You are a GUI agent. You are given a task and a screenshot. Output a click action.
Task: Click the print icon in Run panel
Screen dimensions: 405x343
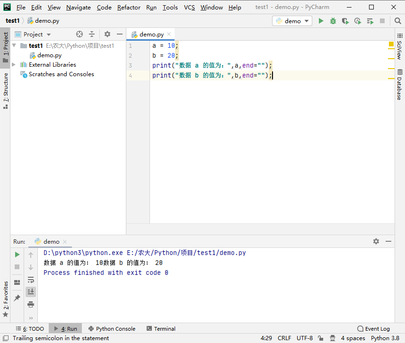click(x=31, y=304)
